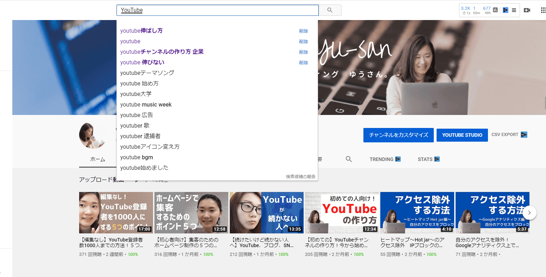This screenshot has width=546, height=277.
Task: Open vidIQ bar chart stats icon
Action: [x=495, y=10]
